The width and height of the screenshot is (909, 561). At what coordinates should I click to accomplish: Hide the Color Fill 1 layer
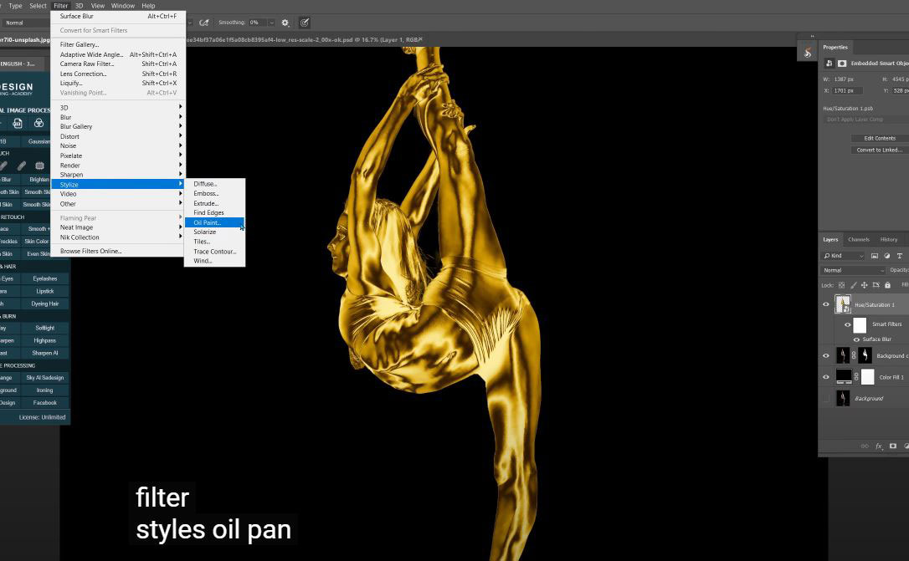pyautogui.click(x=826, y=377)
